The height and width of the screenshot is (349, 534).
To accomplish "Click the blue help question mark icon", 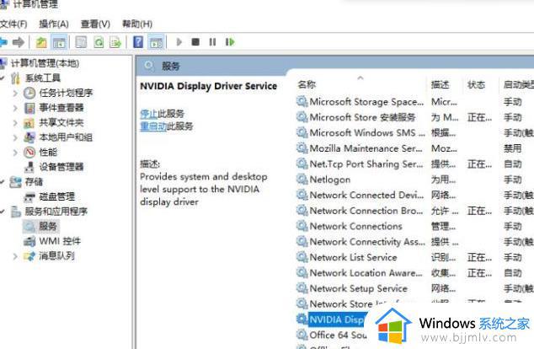I will point(138,42).
